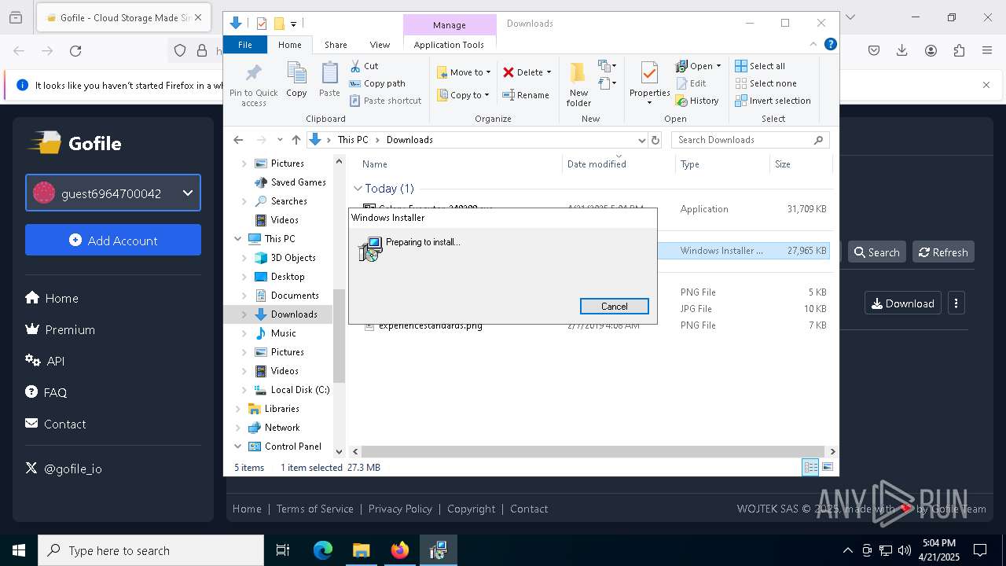The width and height of the screenshot is (1006, 566).
Task: Click Pin to Quick access icon
Action: coord(253,84)
